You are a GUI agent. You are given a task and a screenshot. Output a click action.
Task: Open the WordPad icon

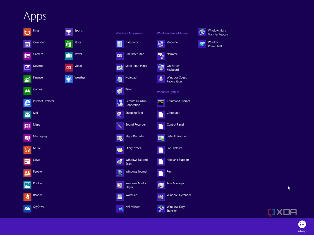[119, 197]
